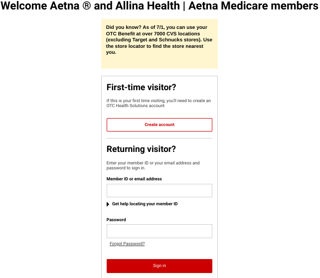Click the 'First-time visitor?' heading
Image resolution: width=320 pixels, height=278 pixels.
(142, 87)
